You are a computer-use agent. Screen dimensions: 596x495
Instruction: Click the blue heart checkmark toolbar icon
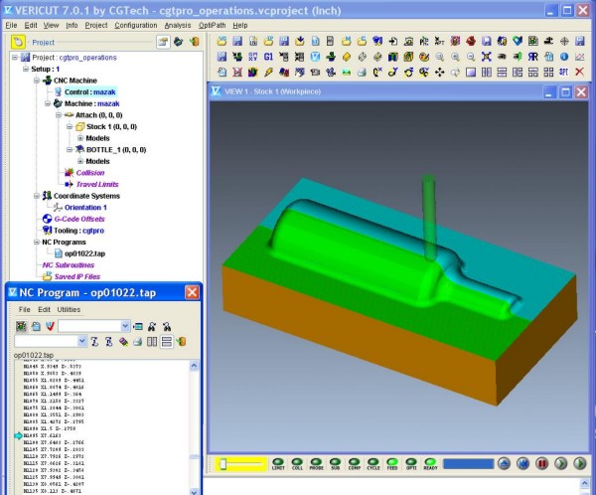click(x=518, y=41)
